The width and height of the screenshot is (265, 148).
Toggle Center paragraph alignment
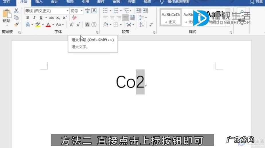click(112, 17)
